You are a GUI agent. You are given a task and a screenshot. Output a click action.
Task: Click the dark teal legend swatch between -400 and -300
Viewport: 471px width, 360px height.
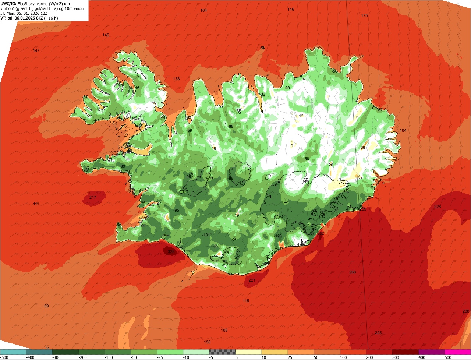click(x=39, y=352)
